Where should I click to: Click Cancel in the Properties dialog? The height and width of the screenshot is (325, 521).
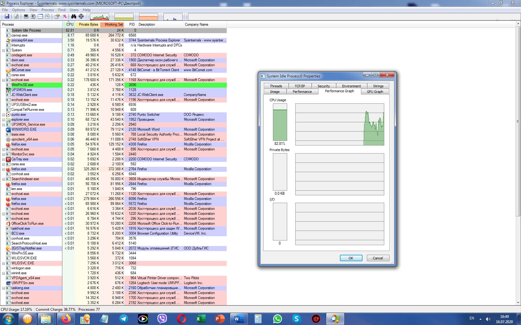tap(378, 258)
